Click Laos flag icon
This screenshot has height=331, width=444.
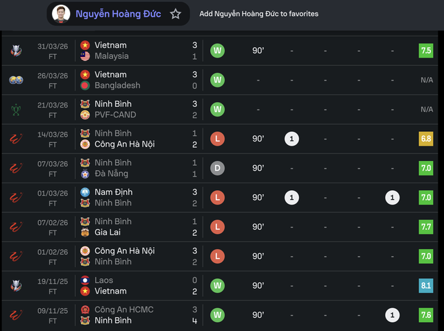85,280
